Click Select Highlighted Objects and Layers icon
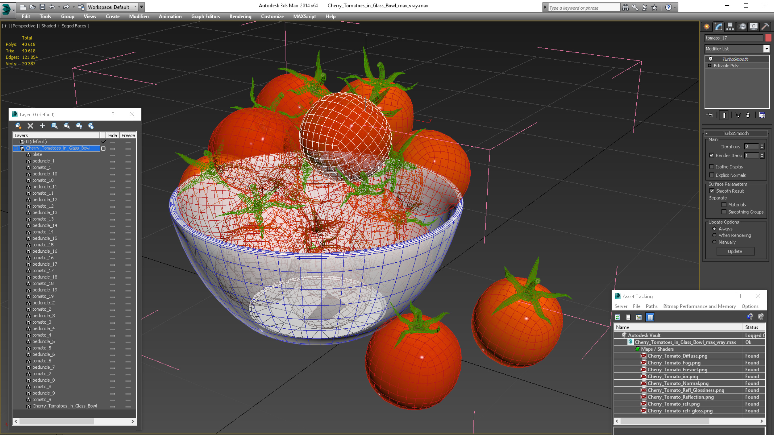This screenshot has height=435, width=774. coord(54,126)
